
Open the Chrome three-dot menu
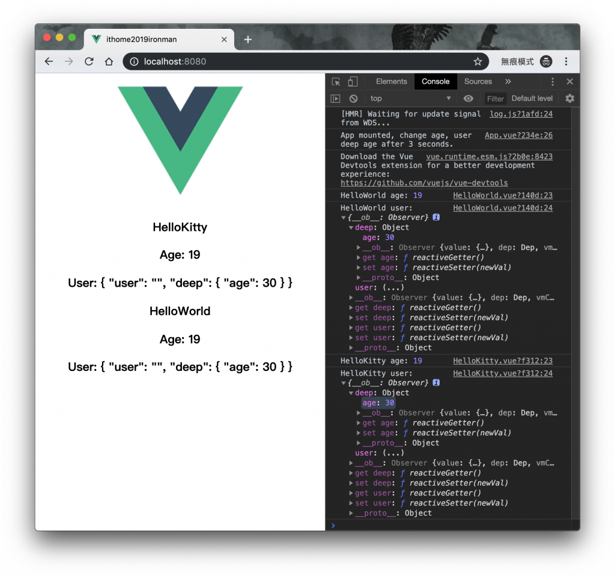click(566, 62)
